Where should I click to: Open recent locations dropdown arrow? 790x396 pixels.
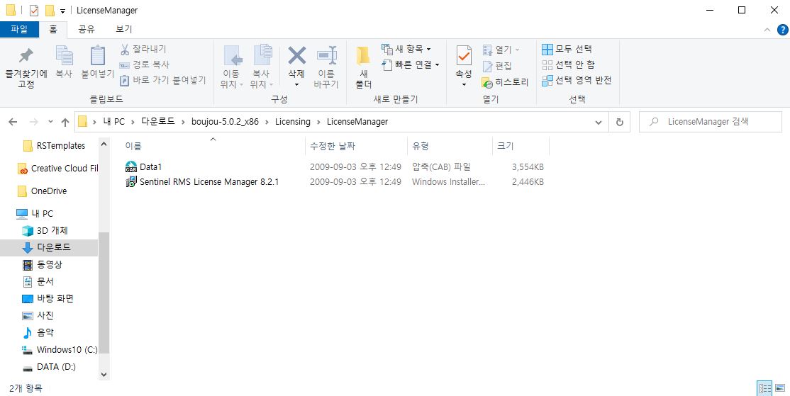[x=50, y=122]
